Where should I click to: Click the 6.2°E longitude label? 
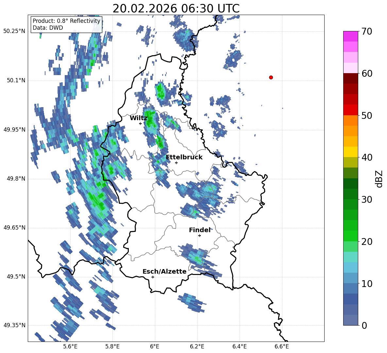coord(197,346)
